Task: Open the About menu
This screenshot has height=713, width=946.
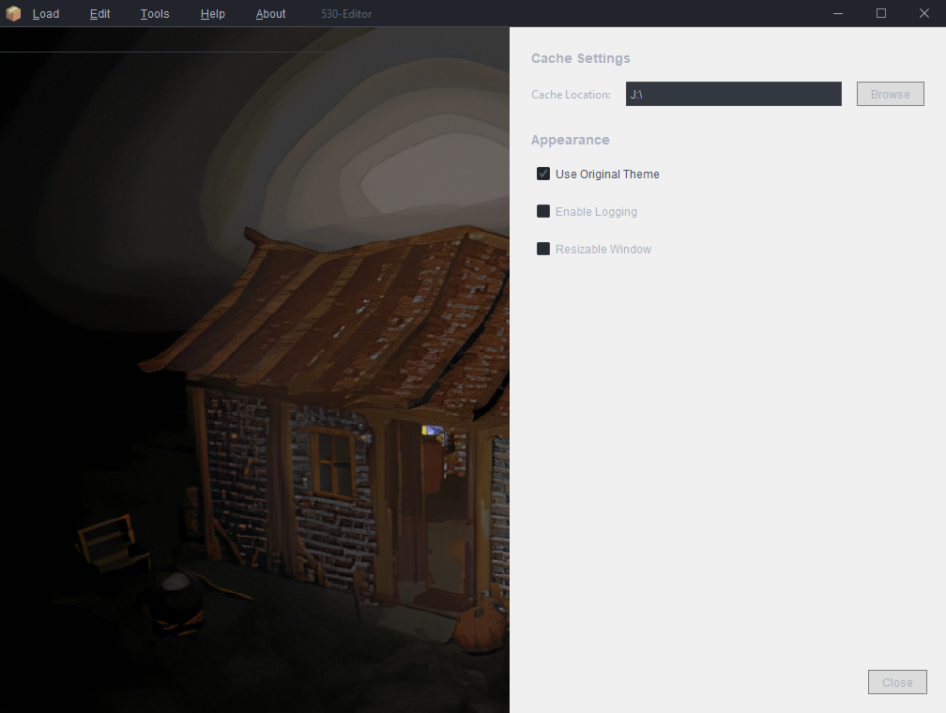Action: (x=270, y=14)
